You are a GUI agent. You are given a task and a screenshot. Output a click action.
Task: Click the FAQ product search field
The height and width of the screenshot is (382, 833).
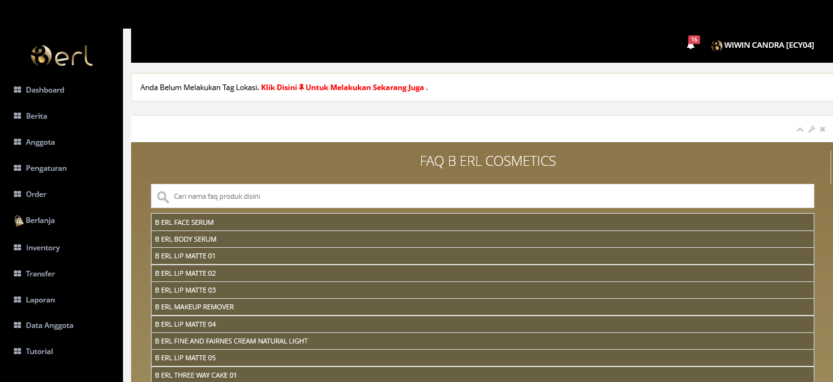point(491,196)
